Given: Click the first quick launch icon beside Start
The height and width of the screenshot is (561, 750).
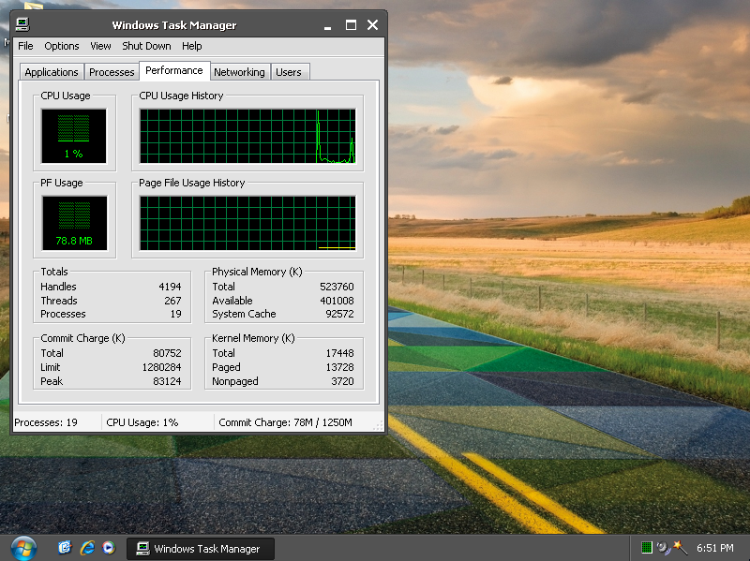Looking at the screenshot, I should 65,548.
